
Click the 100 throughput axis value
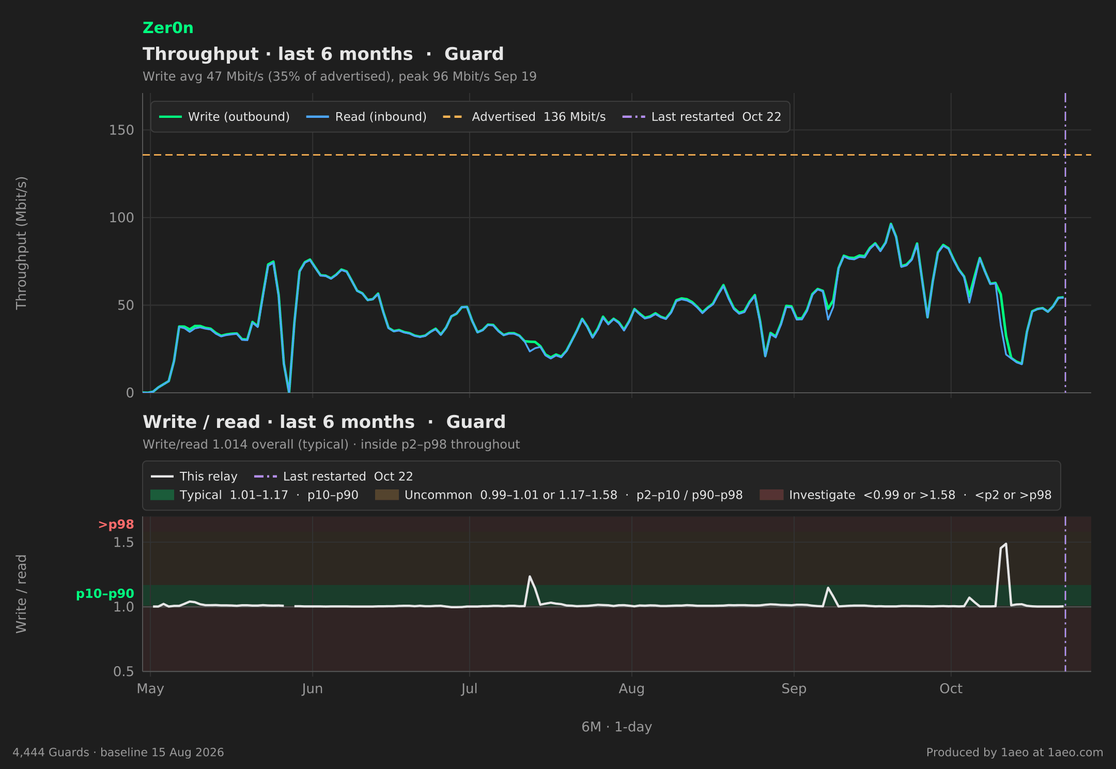point(121,218)
